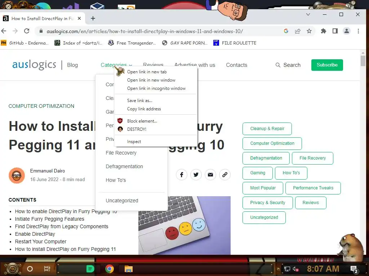
Task: Click the green Subscribe button
Action: coord(327,65)
